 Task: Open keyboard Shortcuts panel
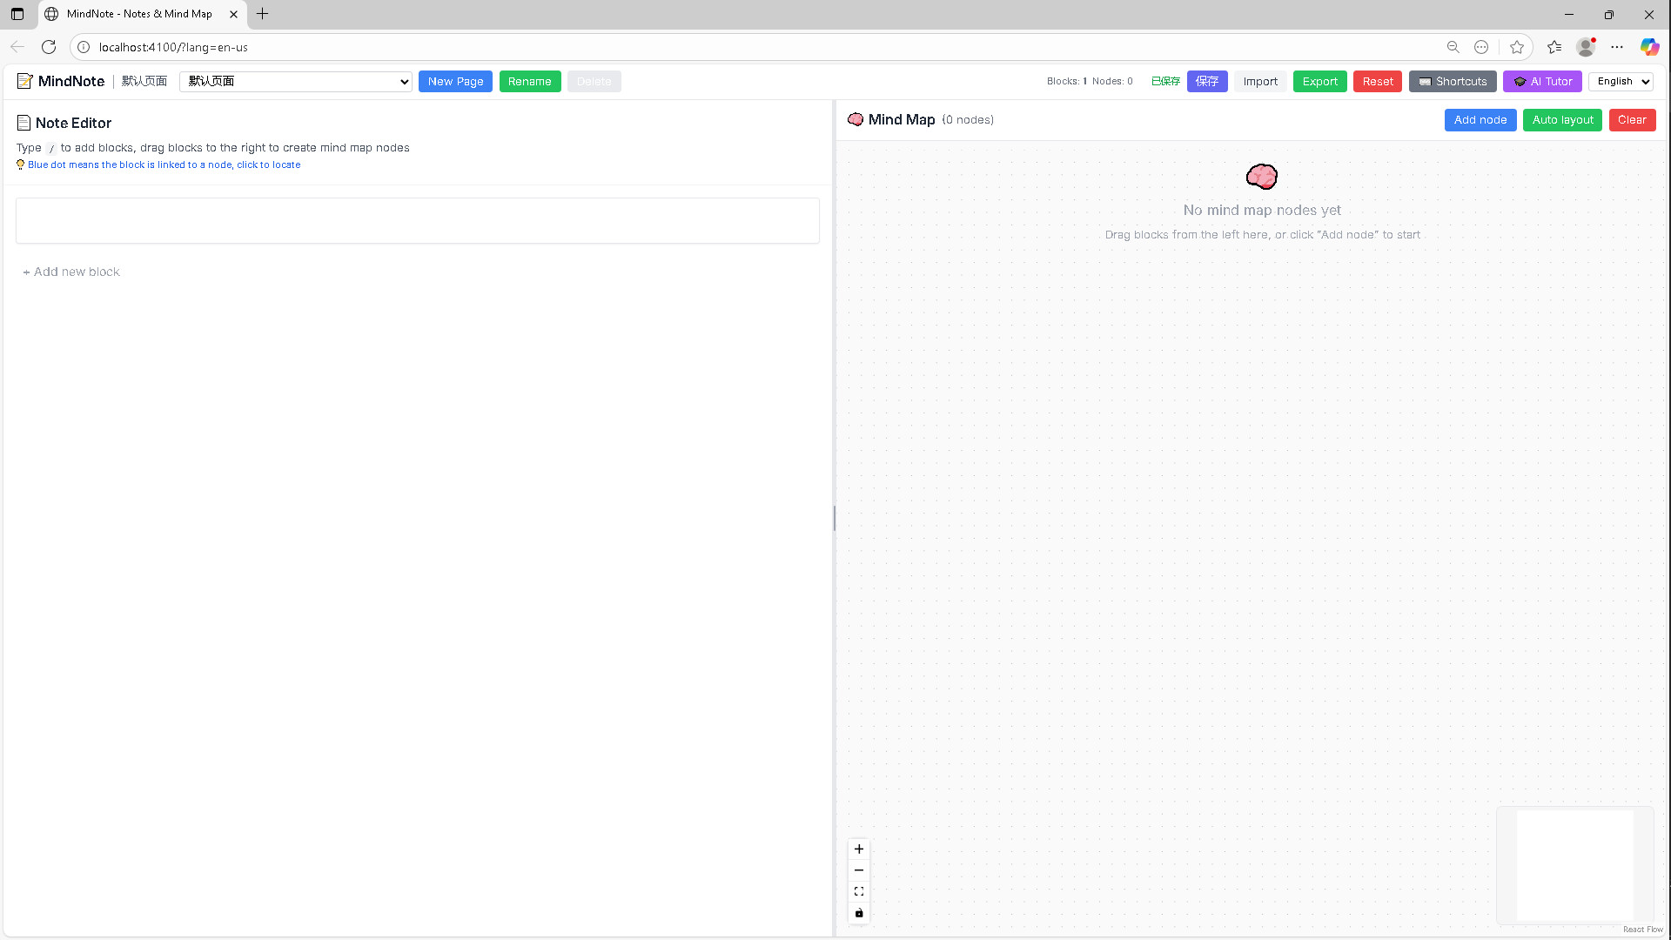tap(1452, 81)
